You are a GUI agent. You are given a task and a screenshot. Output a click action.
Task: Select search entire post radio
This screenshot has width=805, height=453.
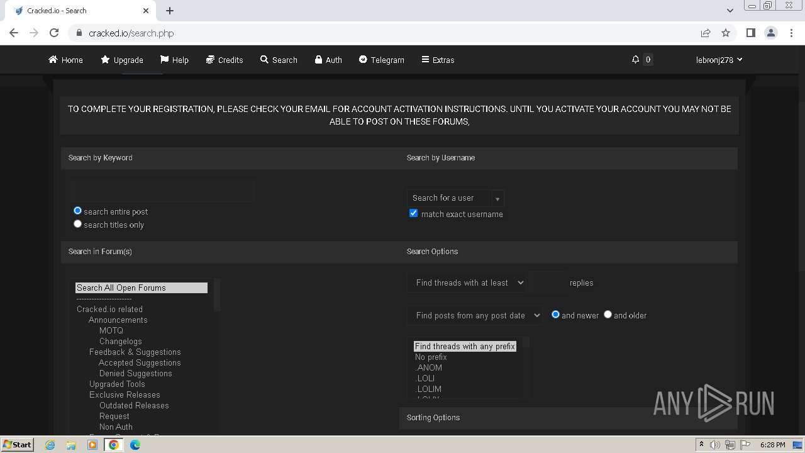coord(77,211)
